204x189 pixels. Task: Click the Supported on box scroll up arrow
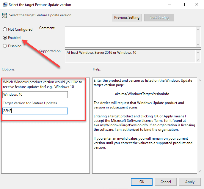198,53
